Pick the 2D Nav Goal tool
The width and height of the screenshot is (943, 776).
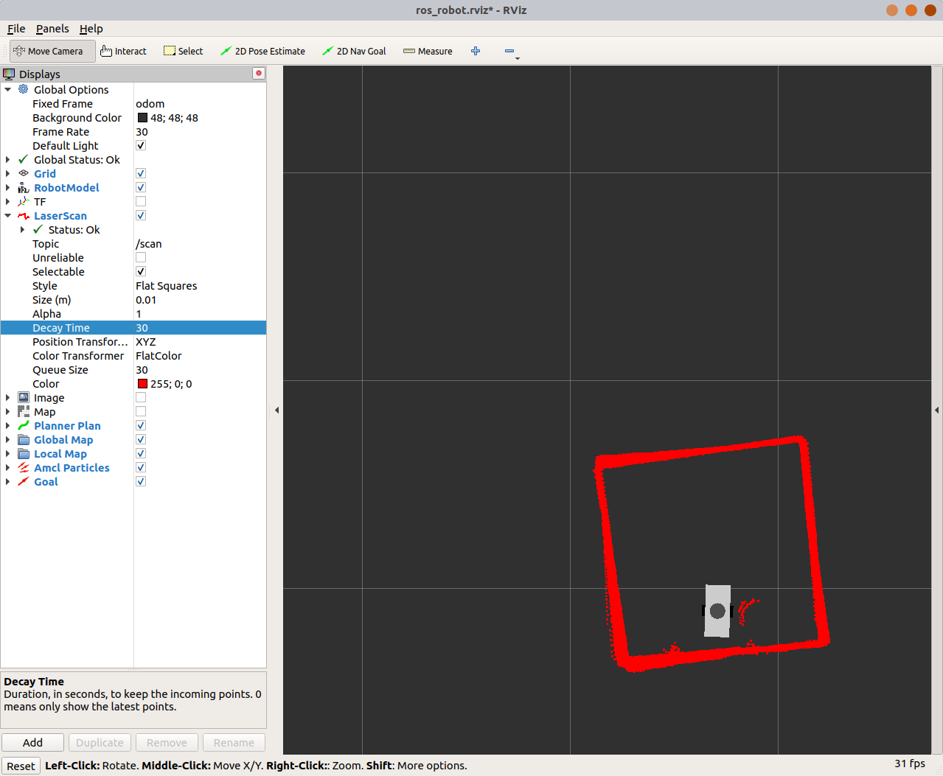pos(354,51)
